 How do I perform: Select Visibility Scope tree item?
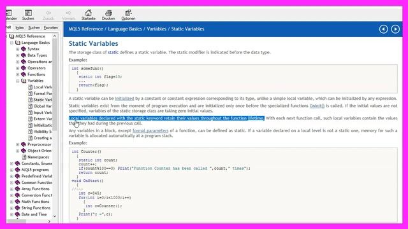pos(43,132)
